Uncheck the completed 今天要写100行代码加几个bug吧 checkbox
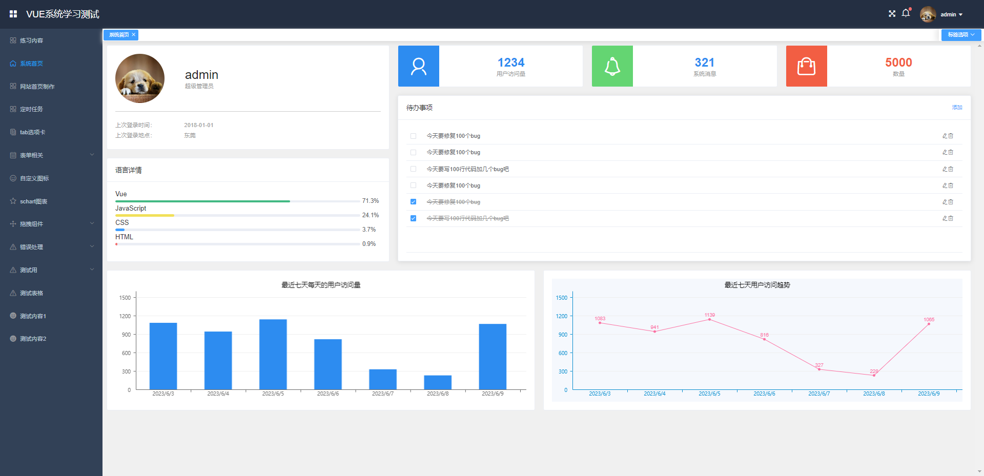Screen dimensions: 984x476 (x=413, y=218)
